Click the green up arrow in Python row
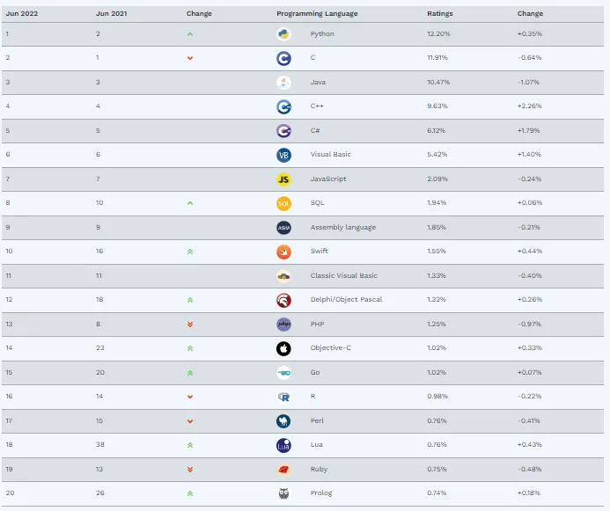 190,34
